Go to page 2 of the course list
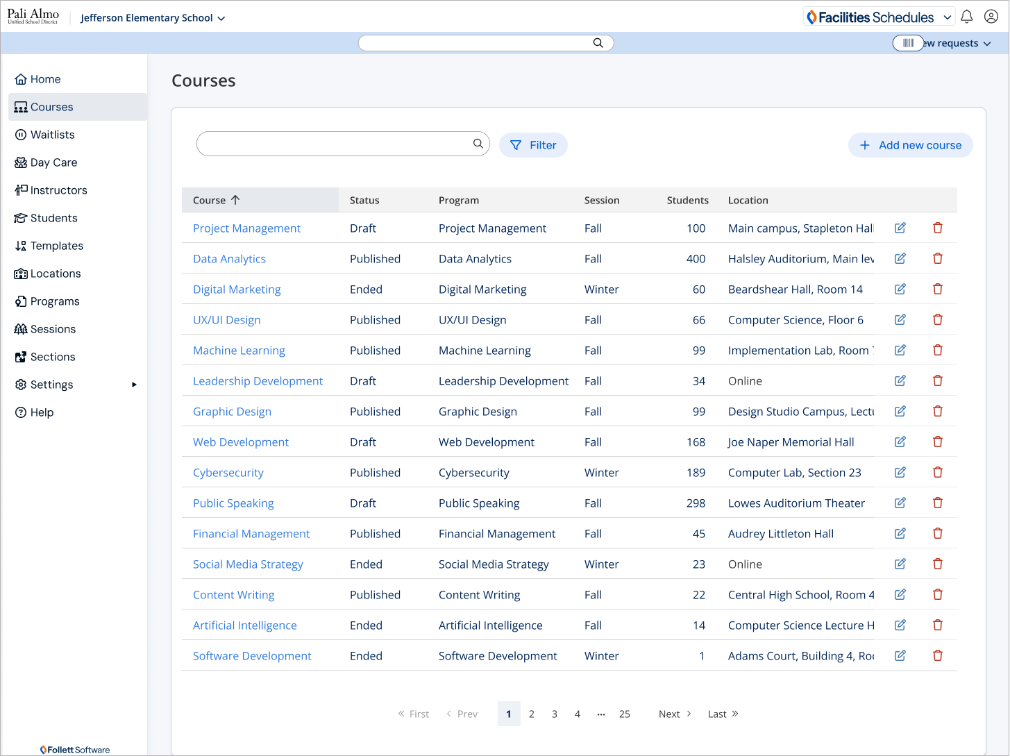The image size is (1010, 756). 532,714
